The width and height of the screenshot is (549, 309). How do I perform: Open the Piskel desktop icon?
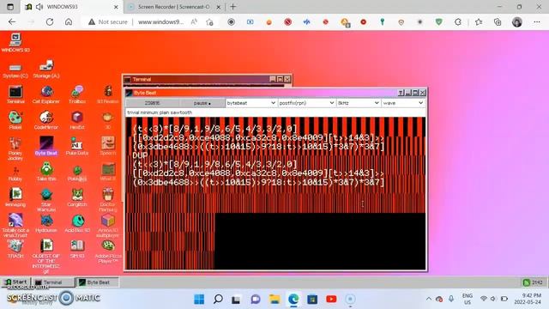point(15,120)
